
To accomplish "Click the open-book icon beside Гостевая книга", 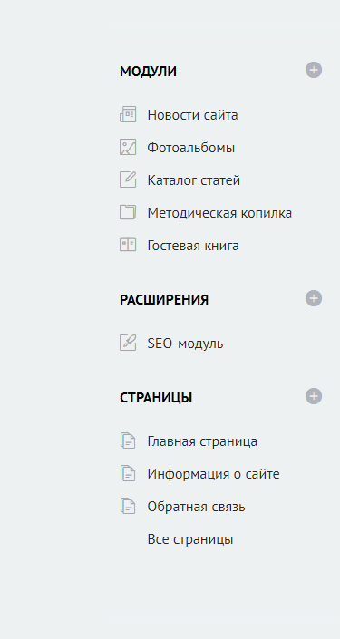I will tap(128, 245).
